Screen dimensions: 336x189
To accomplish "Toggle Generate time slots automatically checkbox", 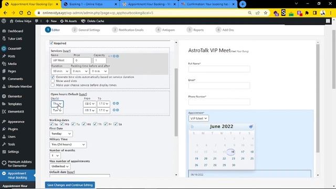I will [x=52, y=77].
